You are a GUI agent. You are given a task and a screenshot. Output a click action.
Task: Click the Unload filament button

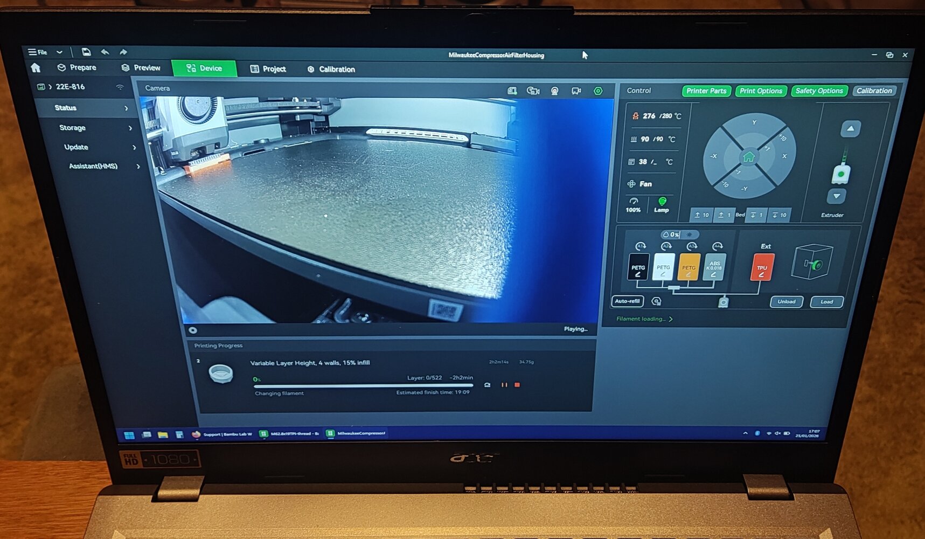coord(786,302)
